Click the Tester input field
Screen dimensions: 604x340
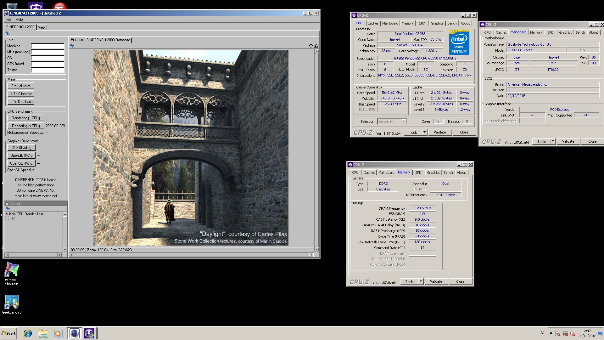click(x=48, y=70)
